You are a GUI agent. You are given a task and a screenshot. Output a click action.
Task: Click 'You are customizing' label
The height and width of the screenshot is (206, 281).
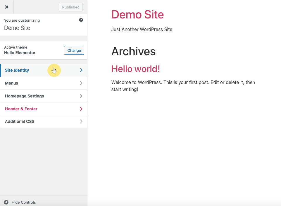click(22, 20)
